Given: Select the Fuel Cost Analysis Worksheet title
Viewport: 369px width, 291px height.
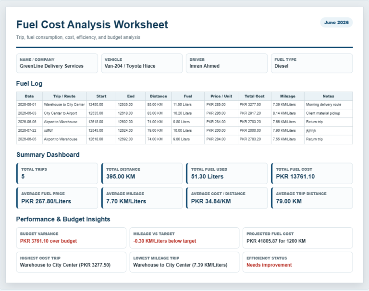Looking at the screenshot, I should coord(92,24).
